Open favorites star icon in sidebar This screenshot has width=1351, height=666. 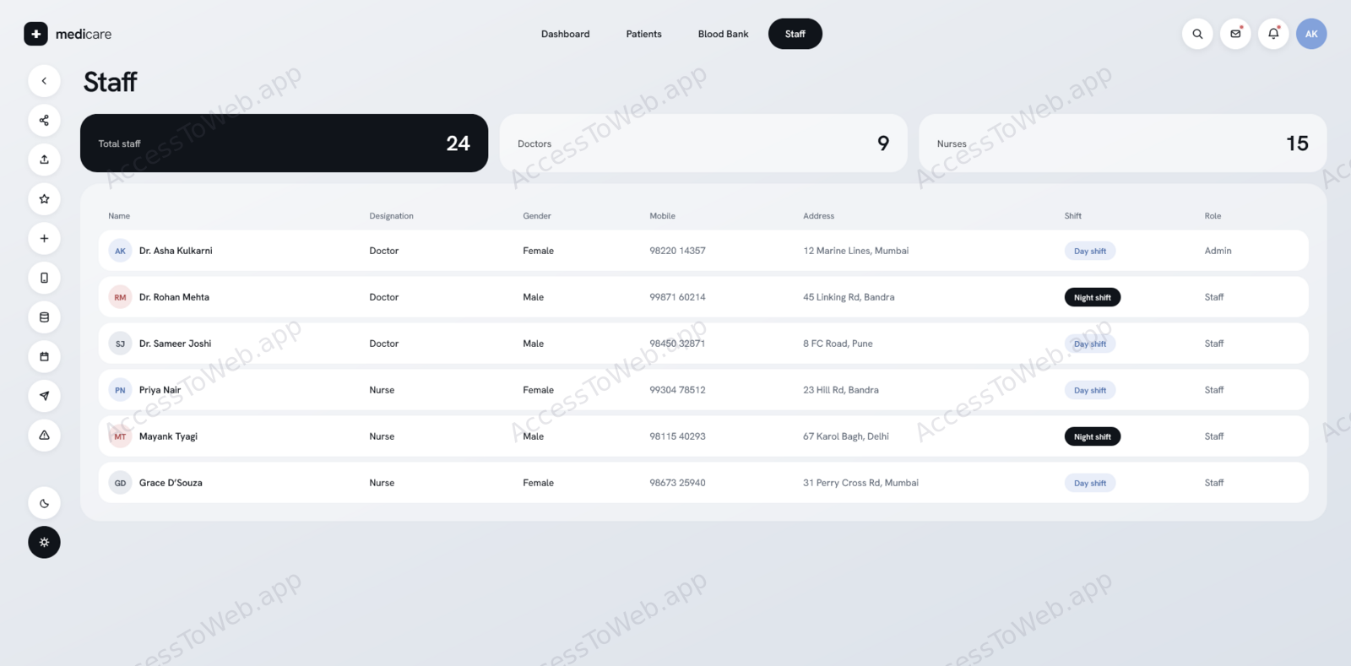pos(44,199)
